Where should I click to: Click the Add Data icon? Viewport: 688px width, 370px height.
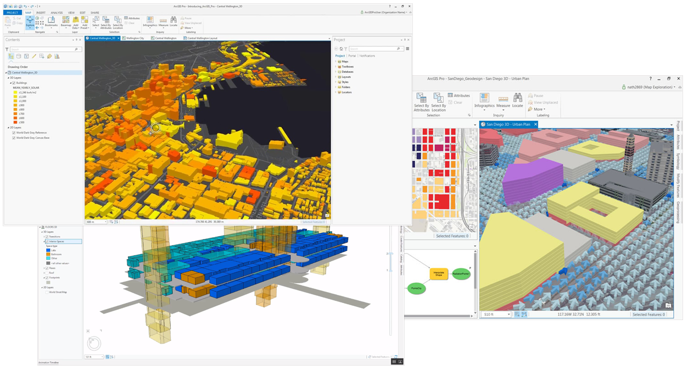(76, 21)
